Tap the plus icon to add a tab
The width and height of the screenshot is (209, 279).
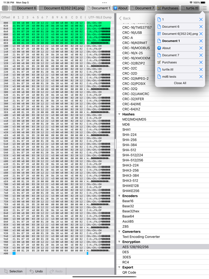click(x=5, y=8)
